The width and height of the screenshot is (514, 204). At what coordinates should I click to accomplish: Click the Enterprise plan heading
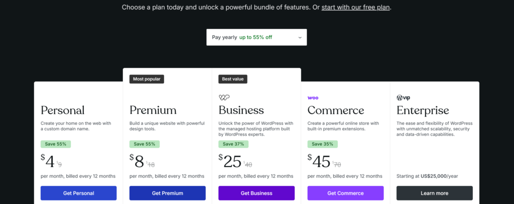pyautogui.click(x=423, y=110)
